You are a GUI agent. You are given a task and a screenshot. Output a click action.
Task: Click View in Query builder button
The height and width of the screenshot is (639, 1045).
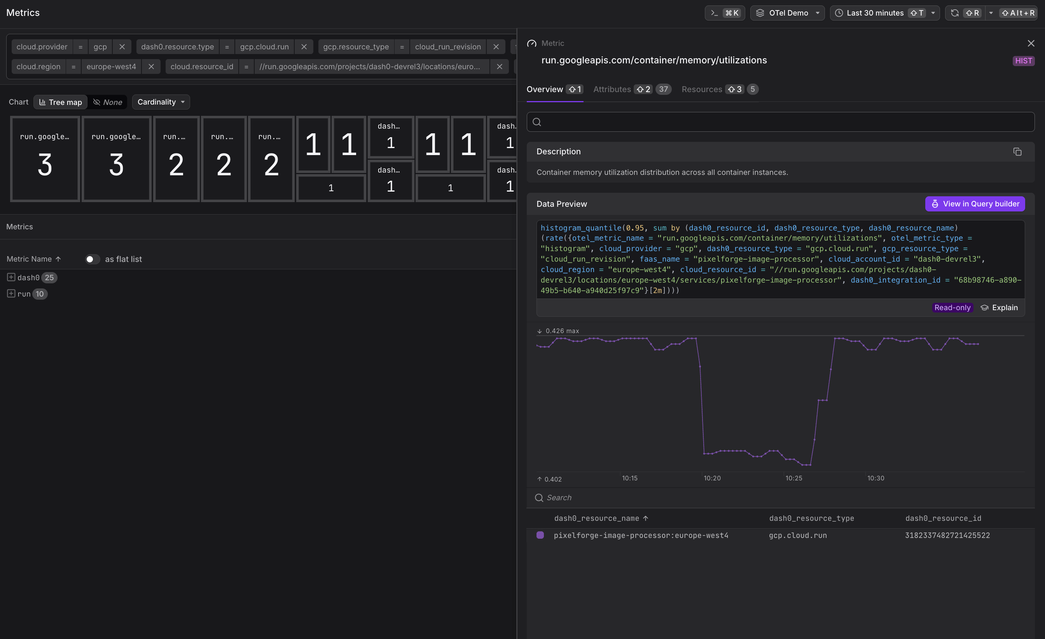[975, 204]
